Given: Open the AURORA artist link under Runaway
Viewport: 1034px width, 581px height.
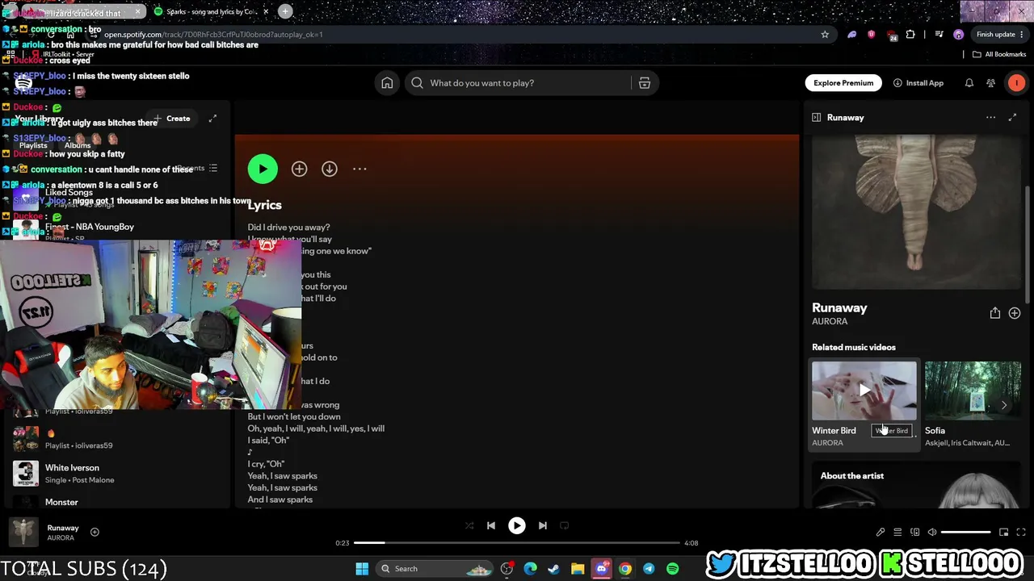Looking at the screenshot, I should tap(830, 321).
